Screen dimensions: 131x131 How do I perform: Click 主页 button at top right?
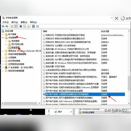tap(128, 19)
